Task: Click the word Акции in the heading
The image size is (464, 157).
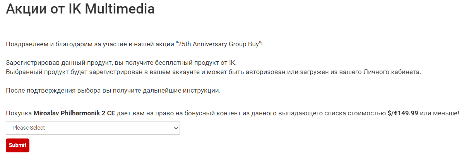Action: 26,8
